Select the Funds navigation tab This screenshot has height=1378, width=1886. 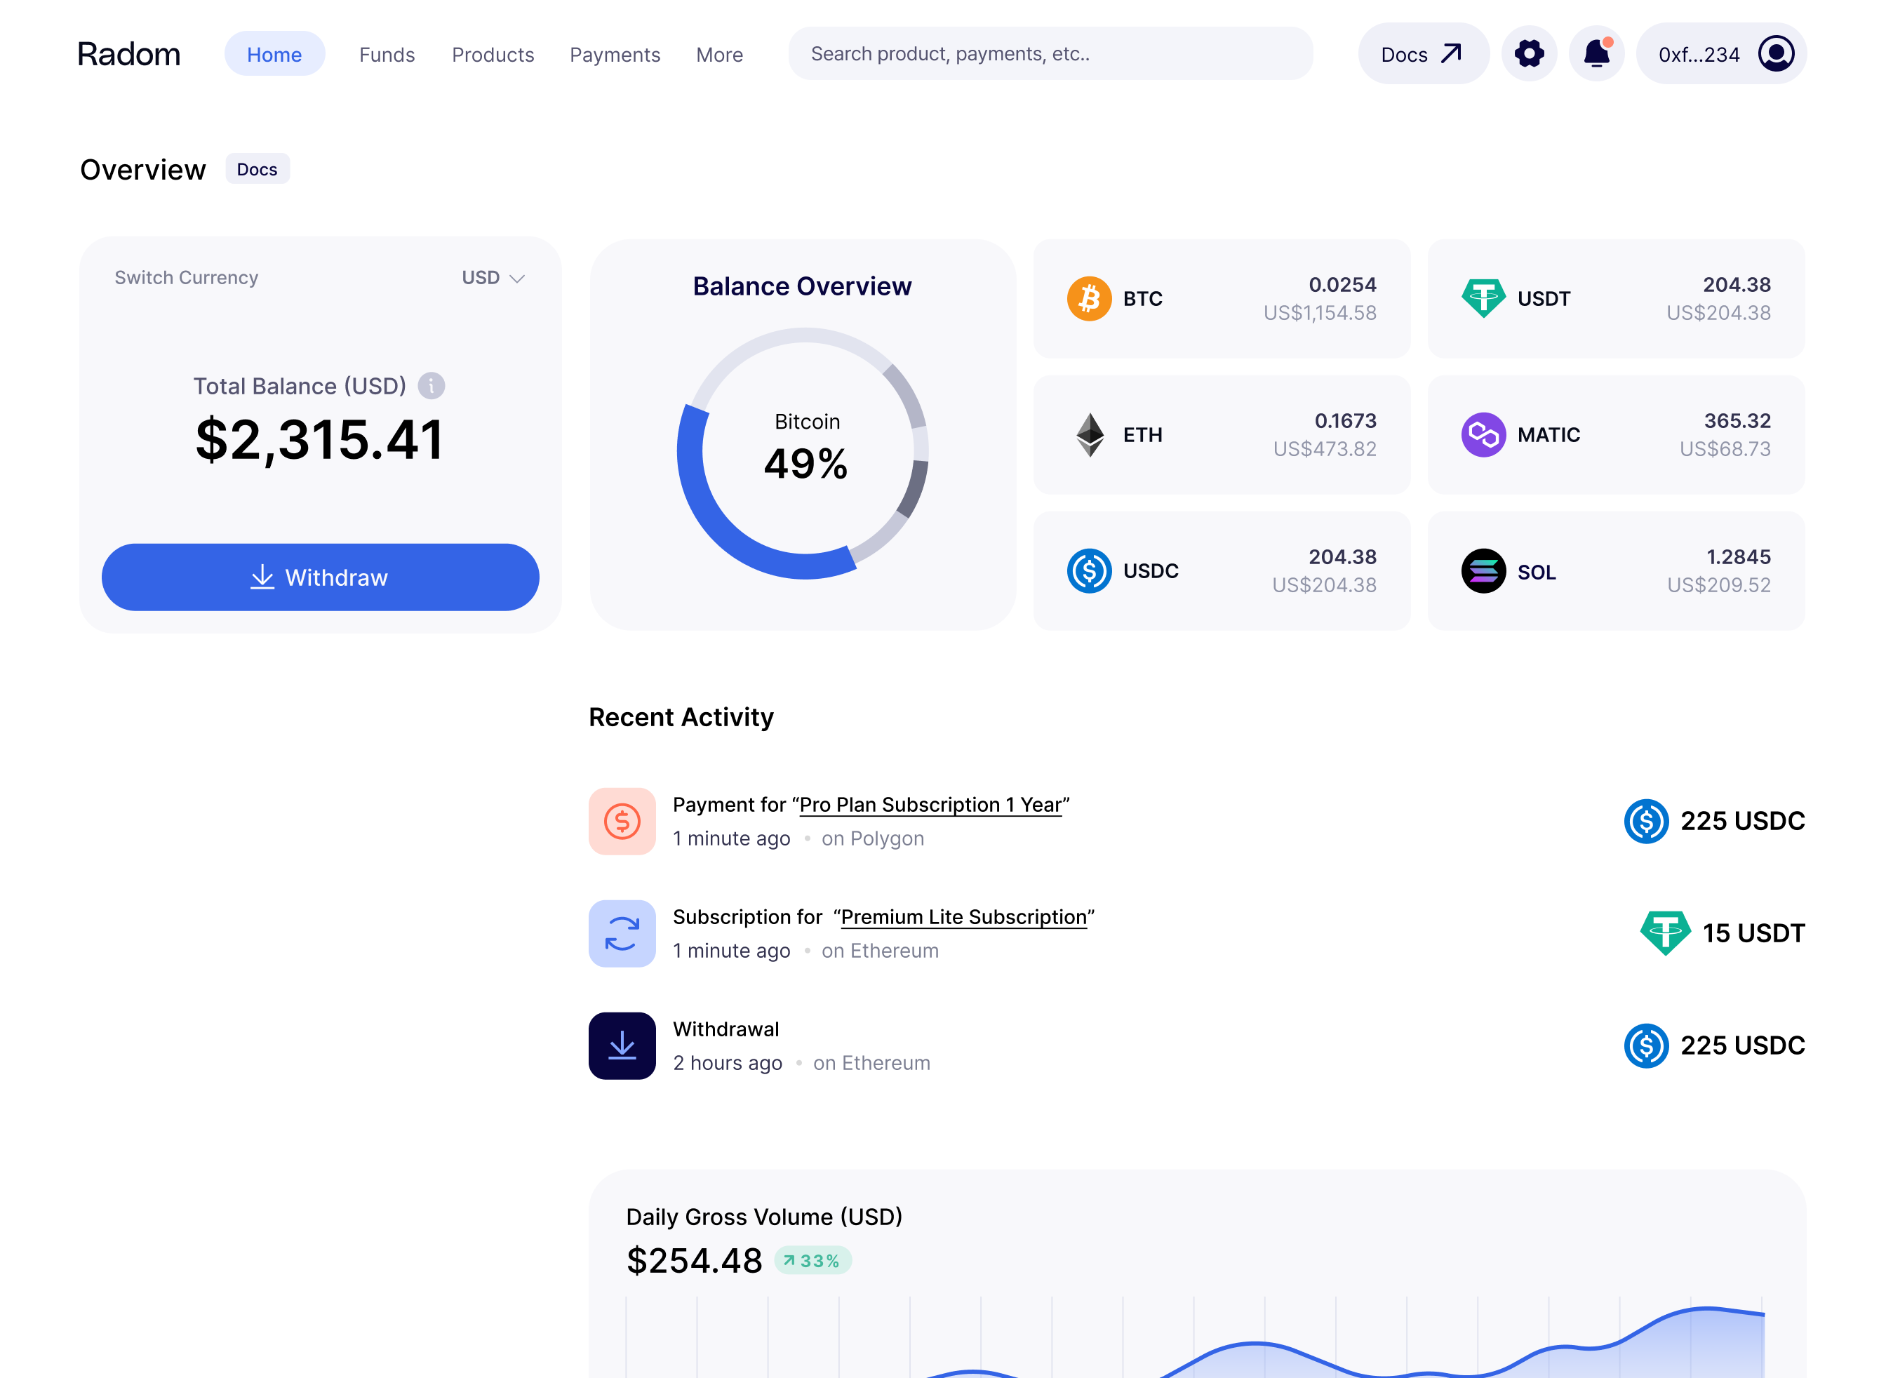point(387,54)
